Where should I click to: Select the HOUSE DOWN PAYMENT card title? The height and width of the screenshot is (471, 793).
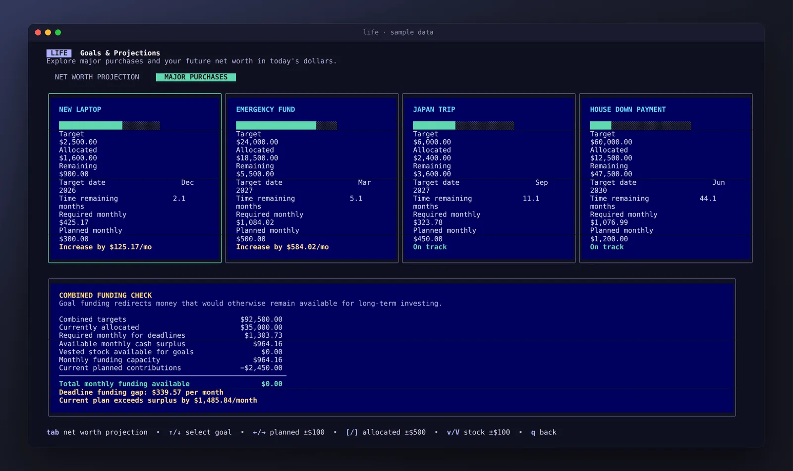(x=628, y=109)
